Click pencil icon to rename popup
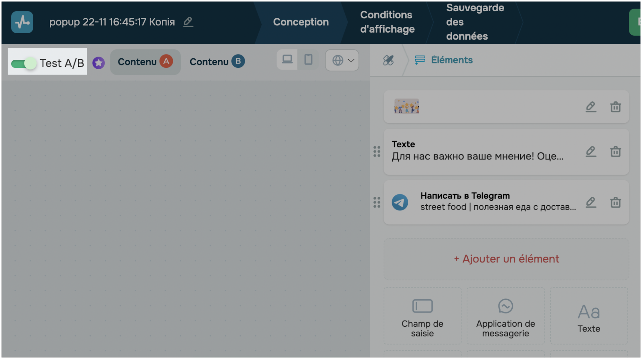The width and height of the screenshot is (642, 359). (x=188, y=22)
